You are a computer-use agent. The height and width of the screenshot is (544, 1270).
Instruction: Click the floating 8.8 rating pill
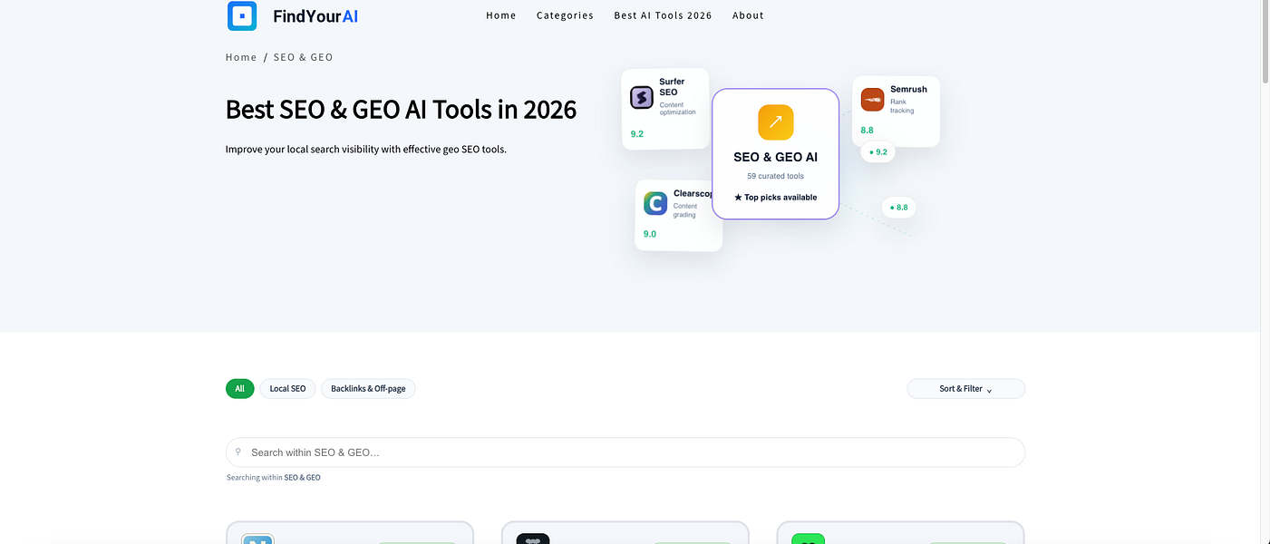898,208
